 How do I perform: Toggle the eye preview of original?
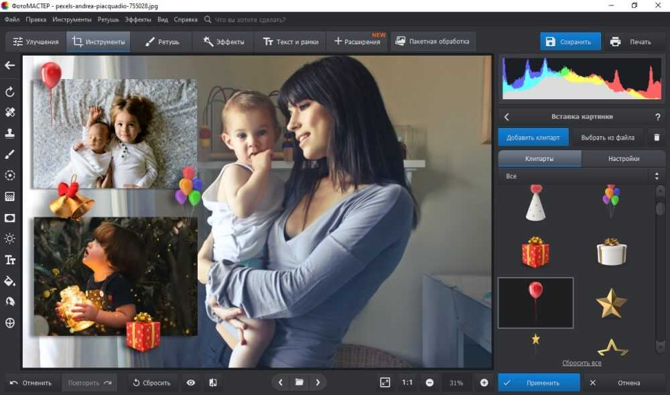tap(191, 382)
